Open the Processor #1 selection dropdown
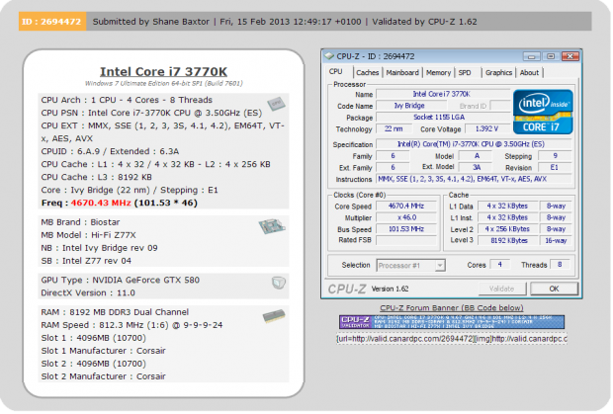The height and width of the screenshot is (414, 613). [x=410, y=266]
